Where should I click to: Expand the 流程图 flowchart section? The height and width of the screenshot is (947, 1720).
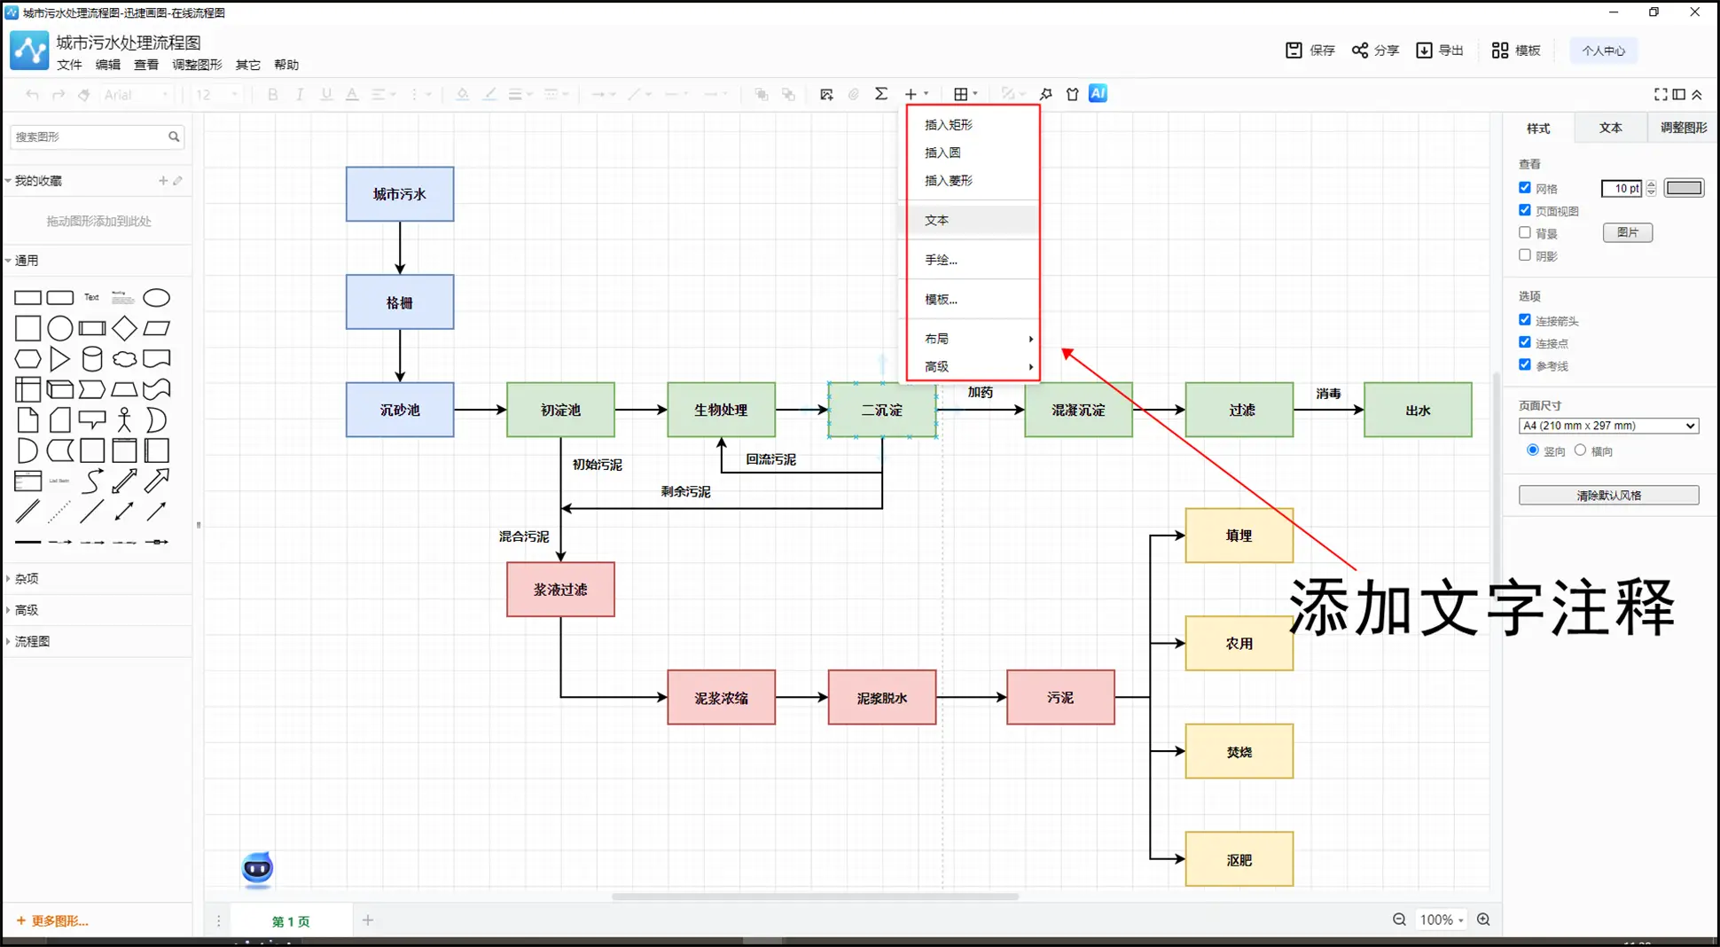click(x=31, y=641)
